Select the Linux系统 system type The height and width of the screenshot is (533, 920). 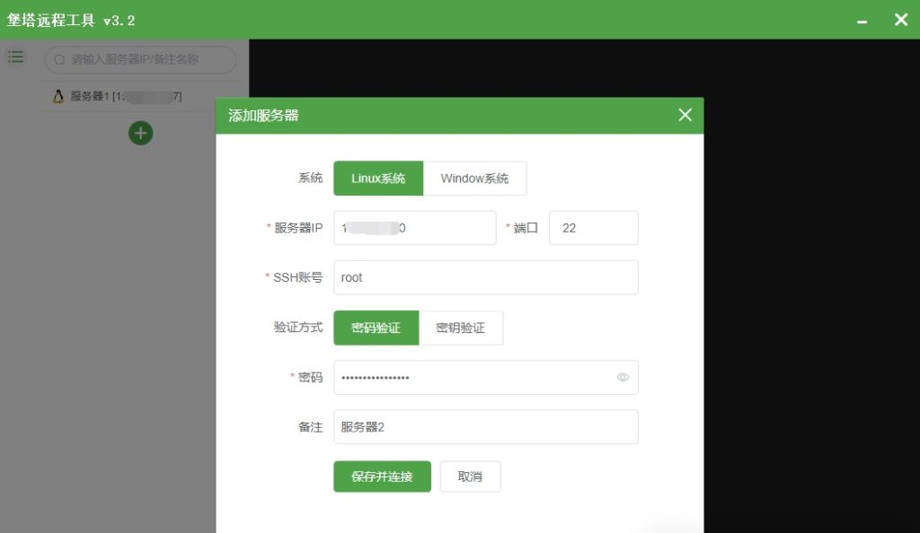click(378, 178)
